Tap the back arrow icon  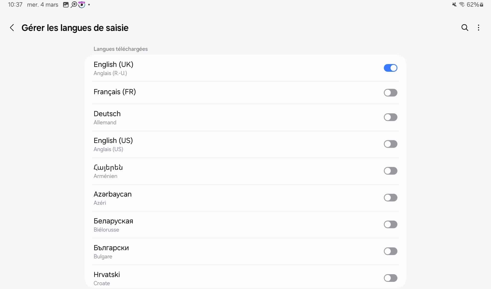point(12,28)
